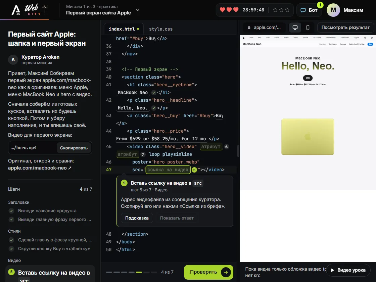The image size is (376, 282).
Task: Click the progress bar's active fifth segment
Action: [x=139, y=272]
